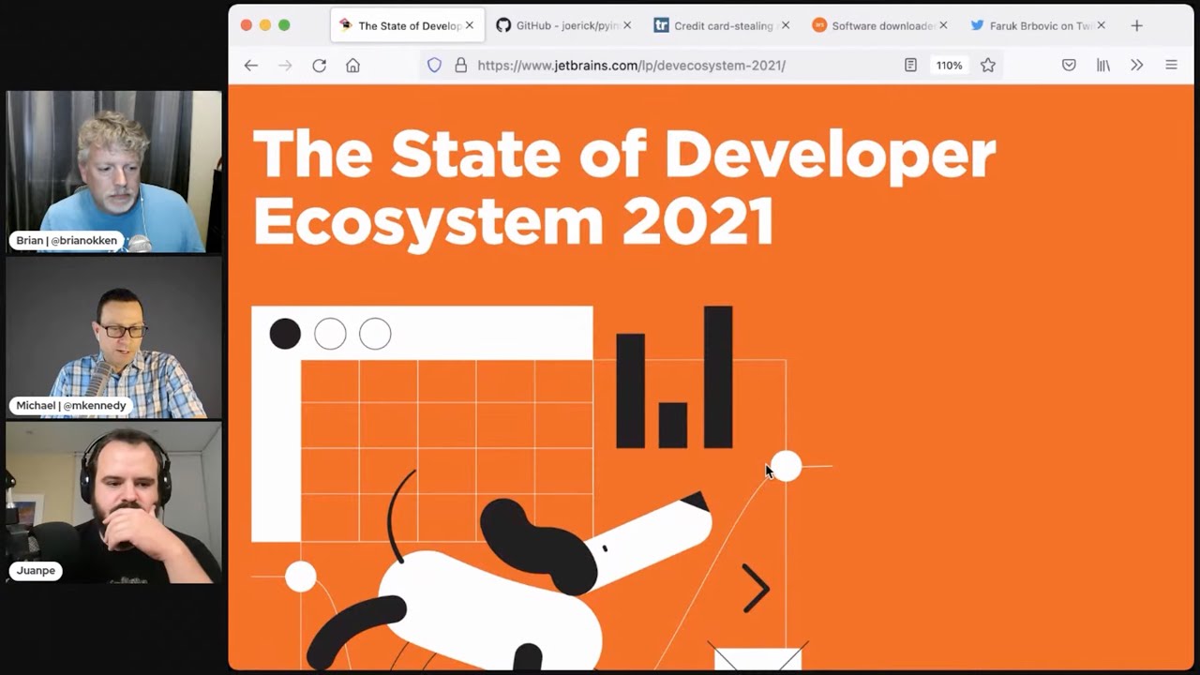Click the Brian | @brianokken name label
The image size is (1200, 675).
[x=67, y=241]
